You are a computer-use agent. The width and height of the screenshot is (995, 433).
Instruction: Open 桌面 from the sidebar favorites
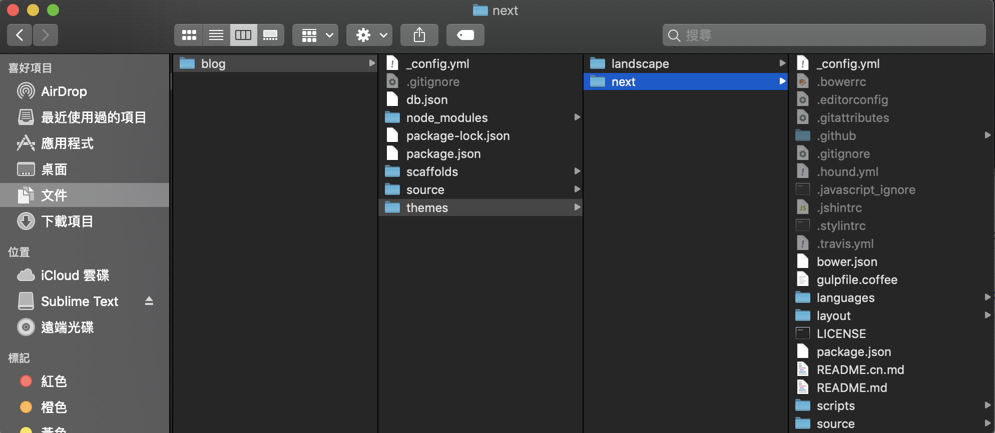[54, 169]
